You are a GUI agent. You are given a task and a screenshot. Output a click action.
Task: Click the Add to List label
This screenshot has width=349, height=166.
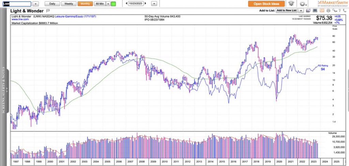(x=267, y=11)
